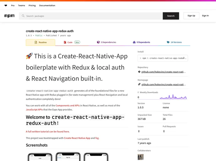Open the Issues count link
Screen dimensions: 216x161
[x=139, y=131]
